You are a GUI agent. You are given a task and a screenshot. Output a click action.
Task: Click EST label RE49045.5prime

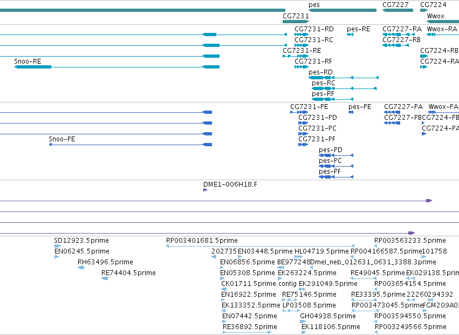point(378,273)
